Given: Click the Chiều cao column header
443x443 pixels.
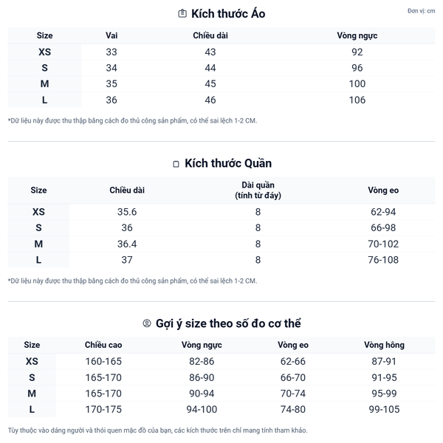Looking at the screenshot, I should (103, 345).
